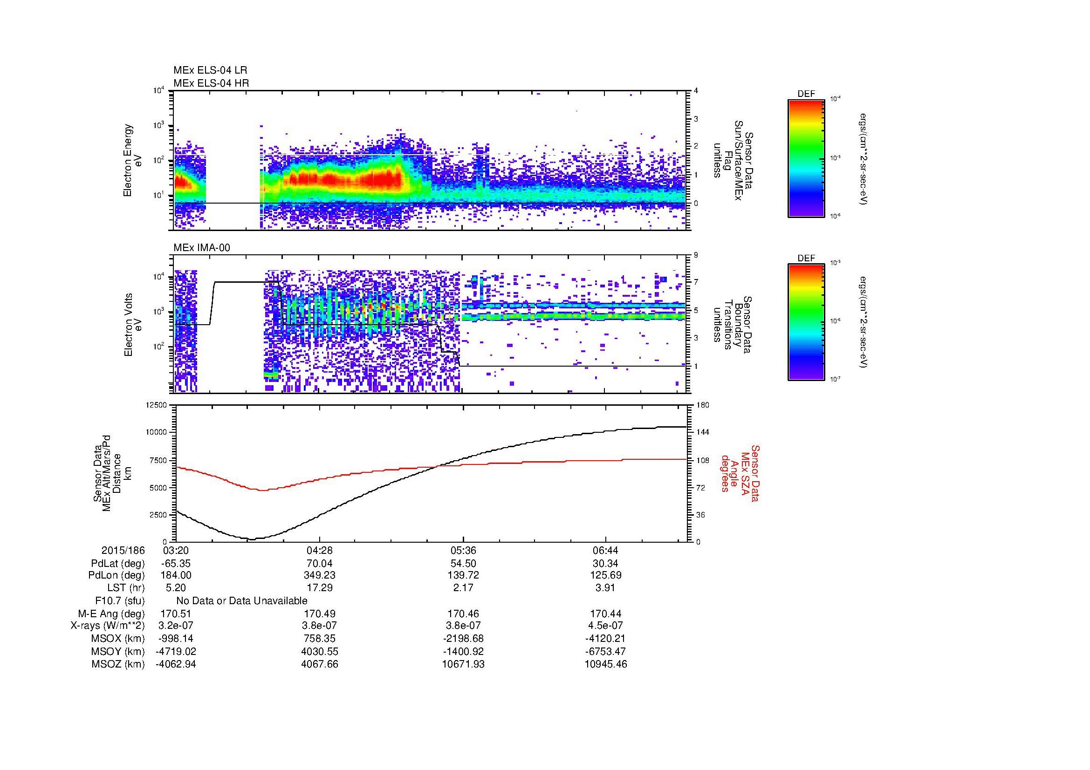
Task: Click the 'MEx ELS-04 HR' panel title
Action: pyautogui.click(x=211, y=83)
